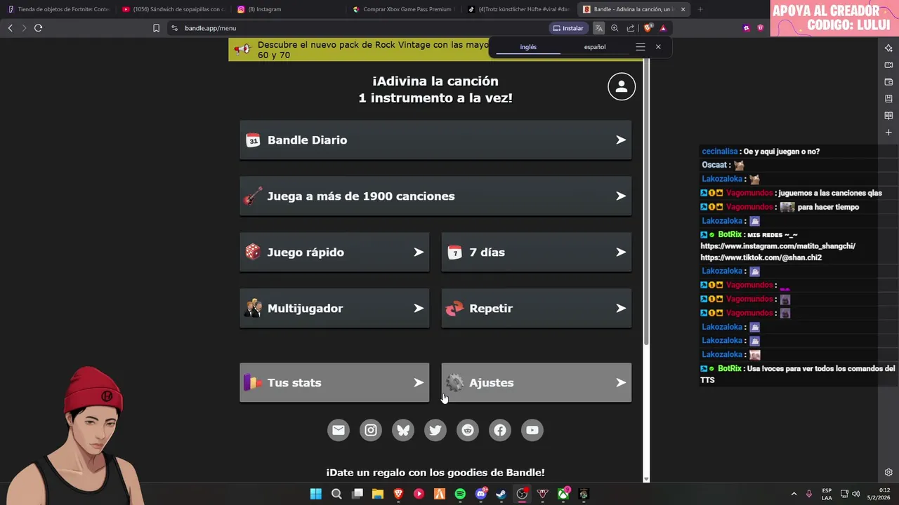Open File Explorer from taskbar
Viewport: 899px width, 505px height.
[378, 494]
